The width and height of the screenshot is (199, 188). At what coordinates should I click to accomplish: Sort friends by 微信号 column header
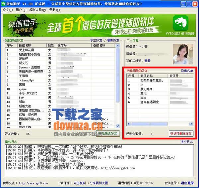[x=74, y=46]
